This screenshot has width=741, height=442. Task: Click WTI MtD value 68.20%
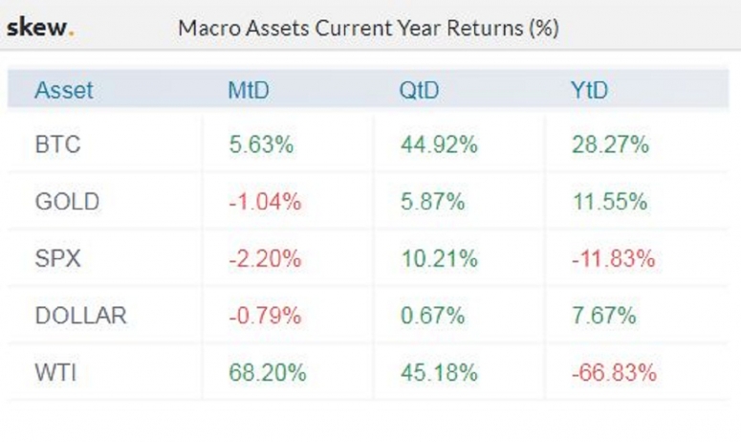pyautogui.click(x=268, y=372)
